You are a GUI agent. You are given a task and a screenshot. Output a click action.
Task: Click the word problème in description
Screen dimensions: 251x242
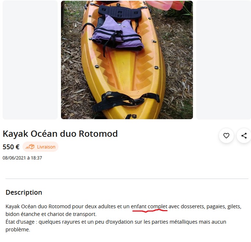18,230
